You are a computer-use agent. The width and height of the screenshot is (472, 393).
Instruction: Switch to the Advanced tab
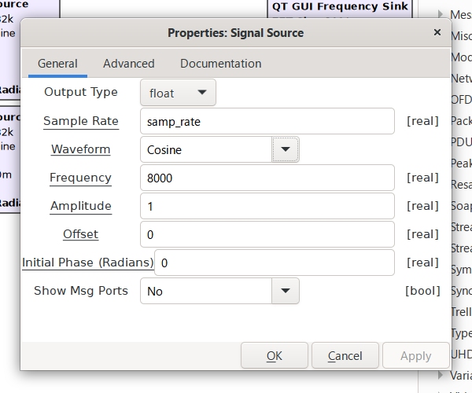129,64
